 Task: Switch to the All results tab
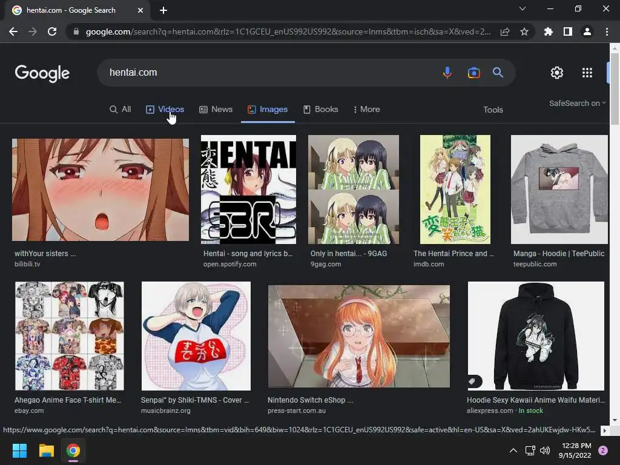pos(120,110)
